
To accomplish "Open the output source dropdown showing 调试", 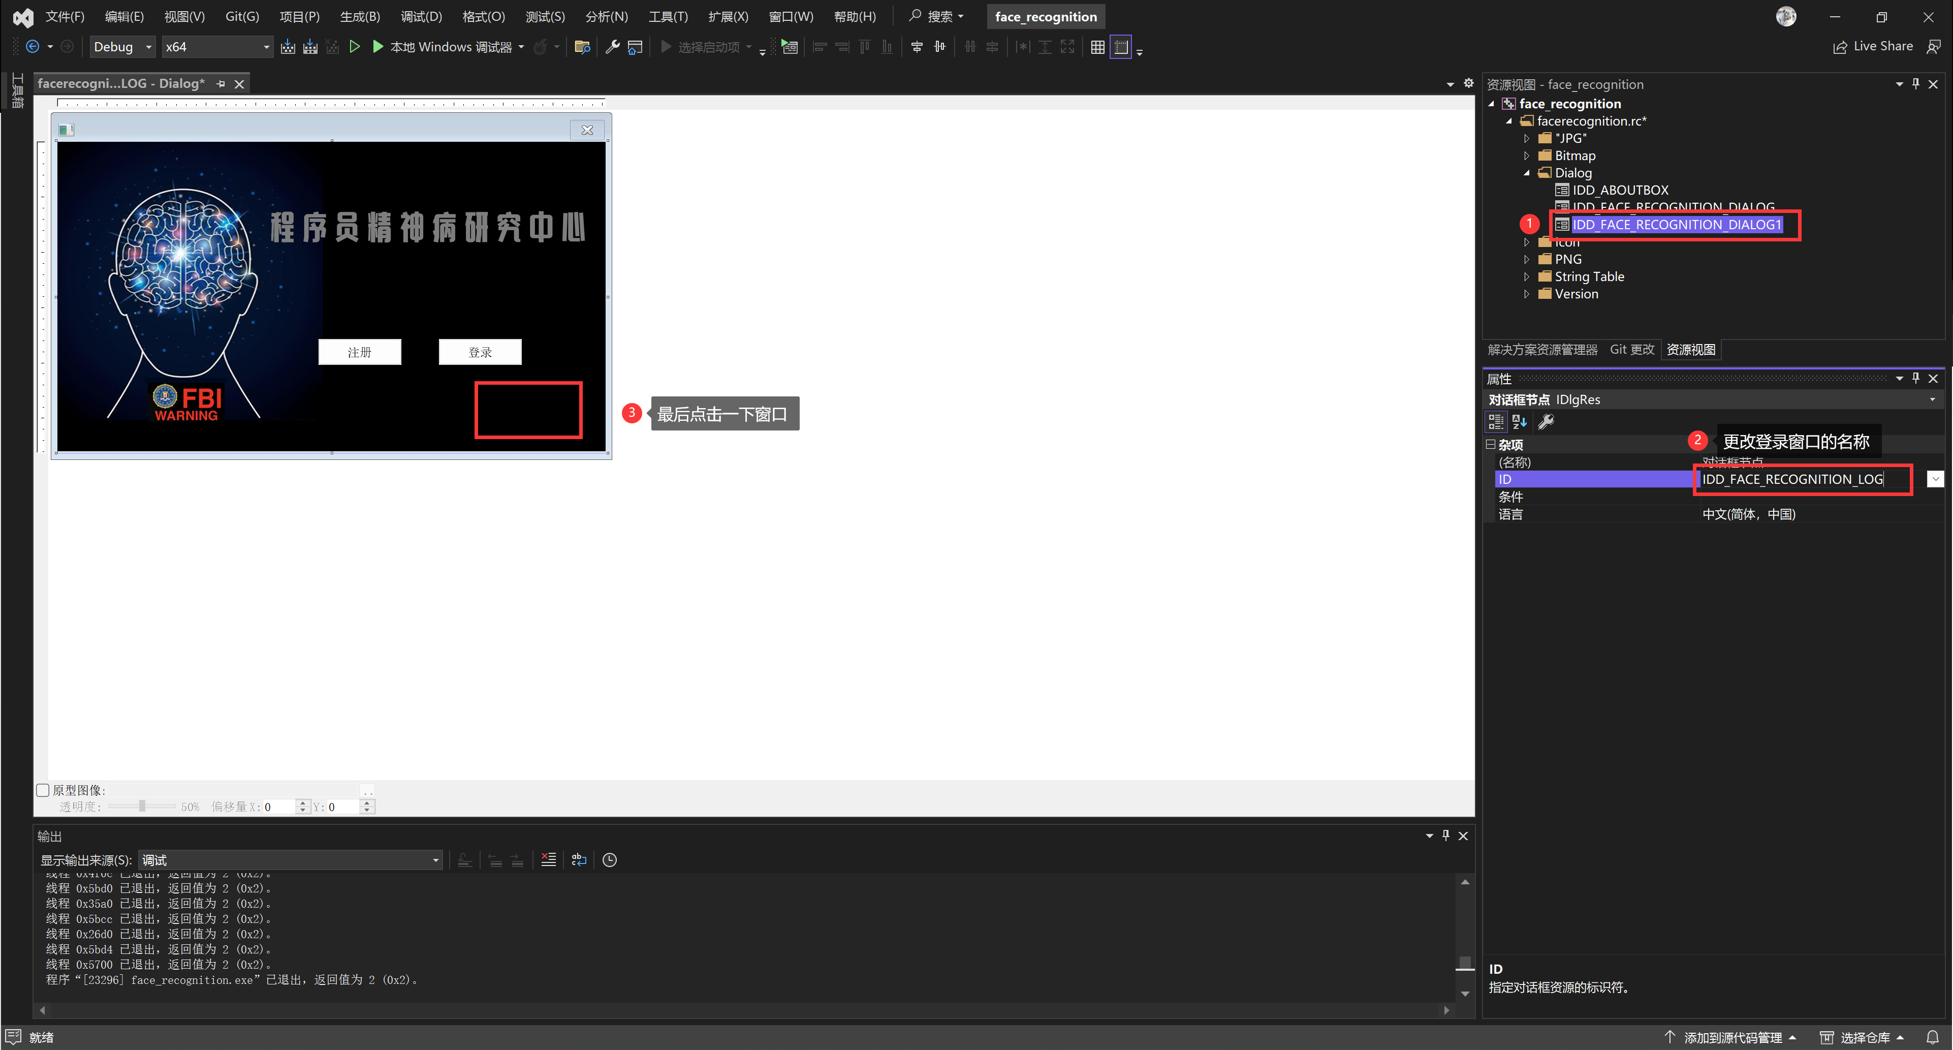I will [290, 859].
